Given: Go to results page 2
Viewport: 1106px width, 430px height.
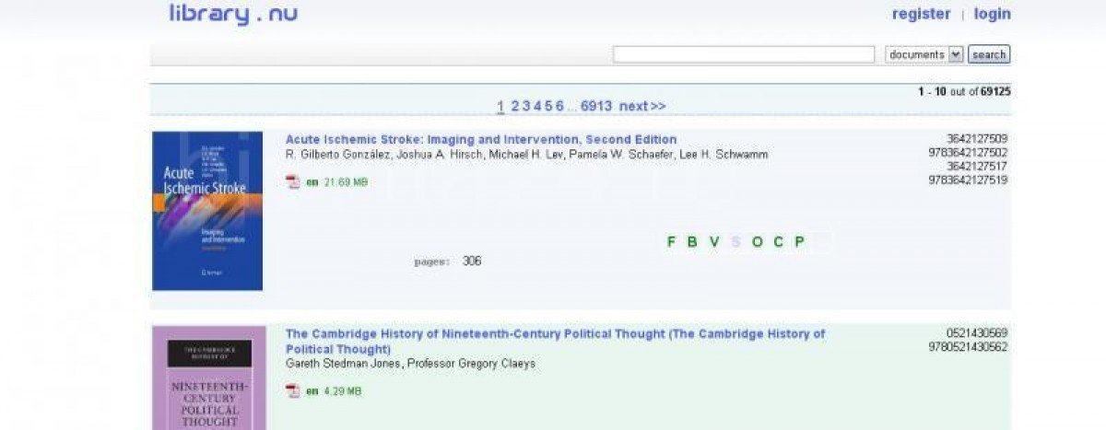Looking at the screenshot, I should coord(515,106).
